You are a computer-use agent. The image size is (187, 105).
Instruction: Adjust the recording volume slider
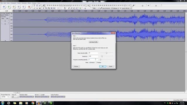[142, 6]
